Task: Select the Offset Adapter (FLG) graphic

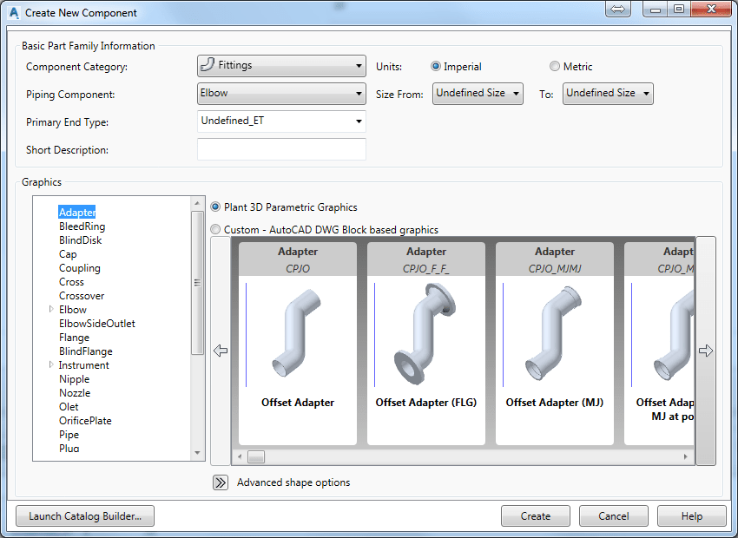Action: pos(426,344)
